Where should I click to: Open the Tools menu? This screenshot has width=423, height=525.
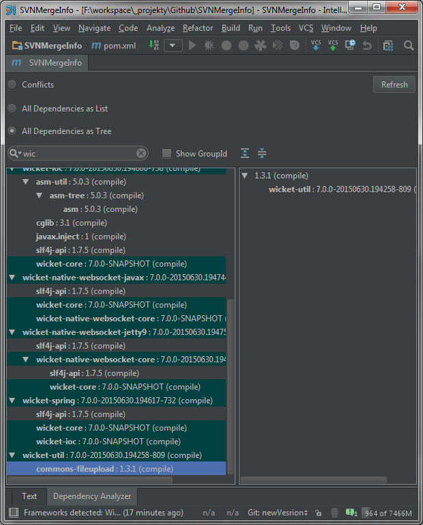[x=280, y=28]
